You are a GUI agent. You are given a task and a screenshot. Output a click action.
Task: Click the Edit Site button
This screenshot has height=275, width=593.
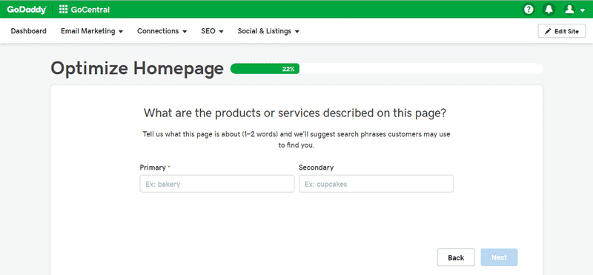click(x=562, y=31)
